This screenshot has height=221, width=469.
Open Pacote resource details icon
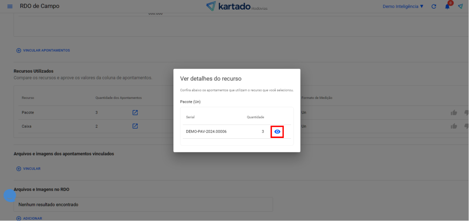[x=135, y=112]
